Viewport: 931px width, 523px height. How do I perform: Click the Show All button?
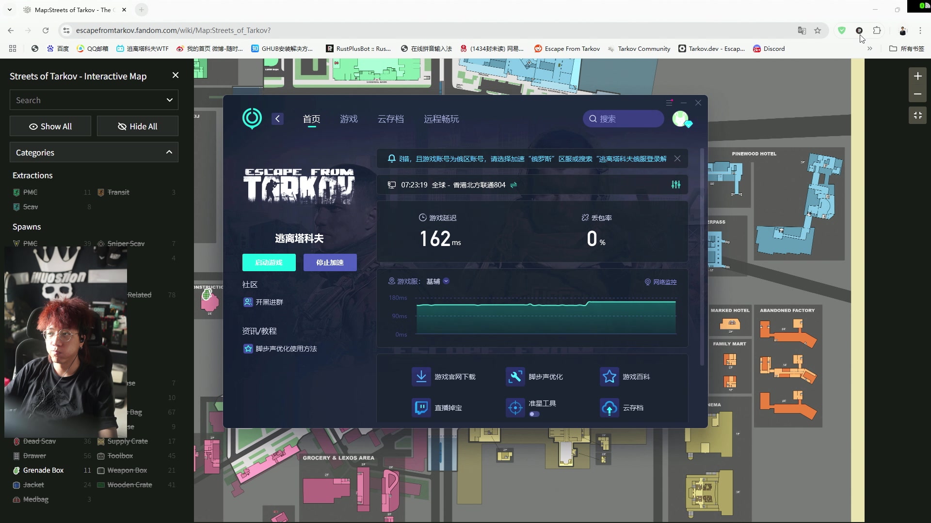point(50,126)
